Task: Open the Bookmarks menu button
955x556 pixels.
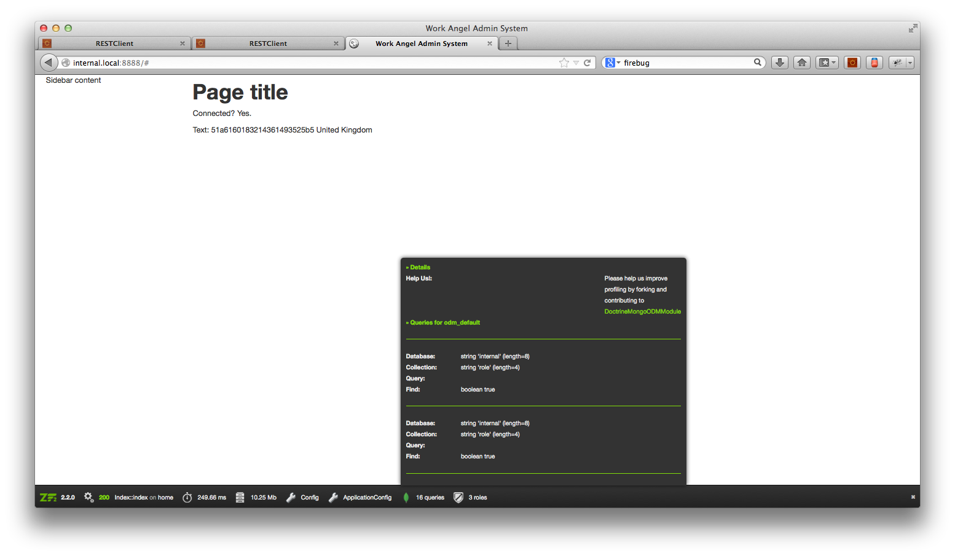Action: point(827,63)
